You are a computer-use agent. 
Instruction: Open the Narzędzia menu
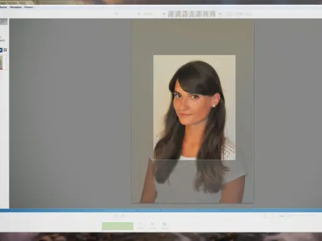[16, 7]
